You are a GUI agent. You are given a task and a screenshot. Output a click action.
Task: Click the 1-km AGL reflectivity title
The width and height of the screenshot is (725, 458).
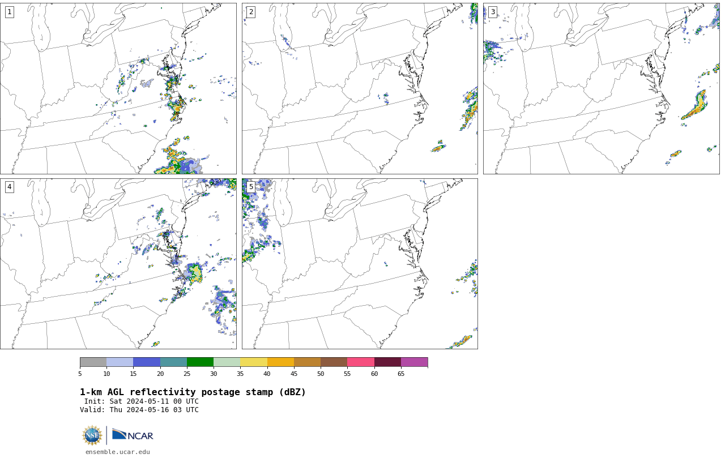pyautogui.click(x=193, y=392)
